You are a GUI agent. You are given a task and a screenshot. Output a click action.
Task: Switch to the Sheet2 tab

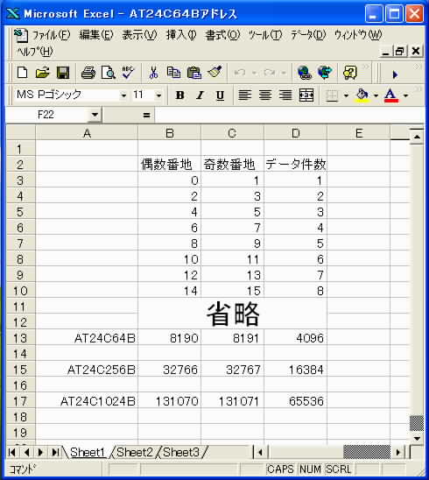click(x=135, y=452)
